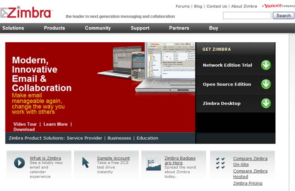Click the Zimbra logo in the header
The width and height of the screenshot is (295, 191).
click(27, 13)
